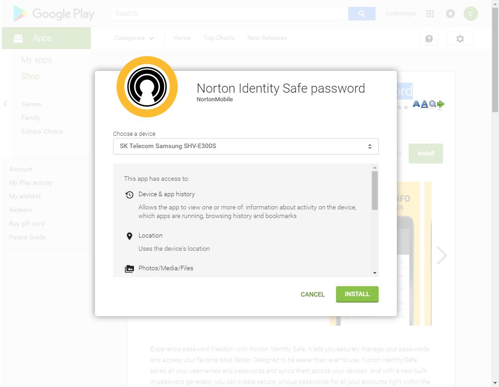Click the codedragon account avatar
The height and width of the screenshot is (387, 499).
[x=471, y=14]
